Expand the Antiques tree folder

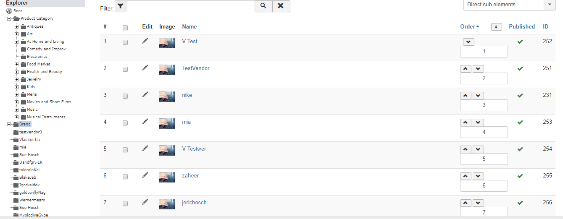coord(17,26)
